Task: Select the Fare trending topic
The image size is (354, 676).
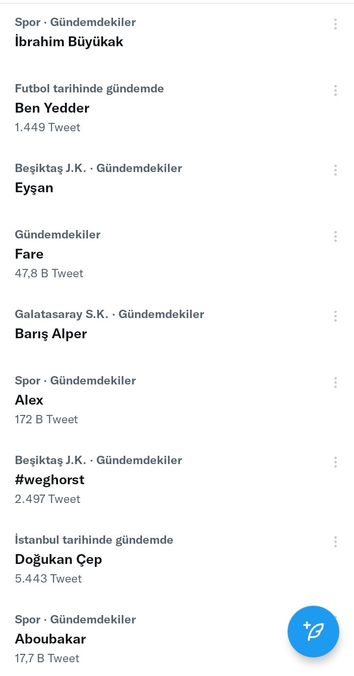Action: click(29, 254)
